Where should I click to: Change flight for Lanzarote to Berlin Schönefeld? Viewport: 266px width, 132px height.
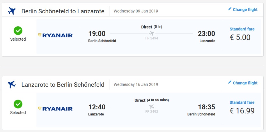(243, 83)
